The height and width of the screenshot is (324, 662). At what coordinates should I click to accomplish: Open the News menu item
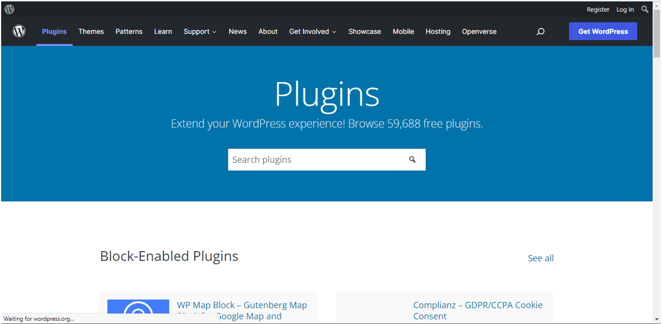[x=237, y=32]
